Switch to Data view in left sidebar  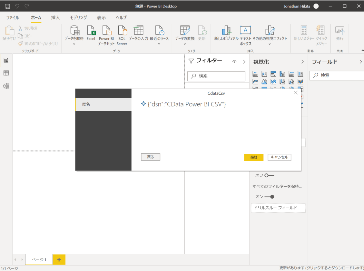(x=6, y=73)
